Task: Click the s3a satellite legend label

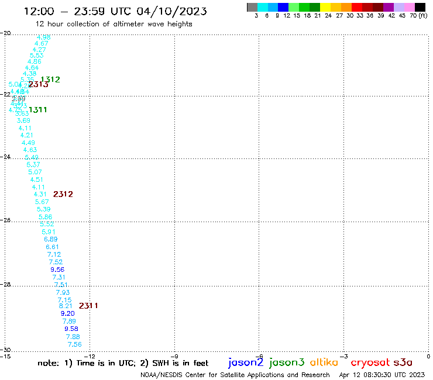Action: click(x=403, y=362)
